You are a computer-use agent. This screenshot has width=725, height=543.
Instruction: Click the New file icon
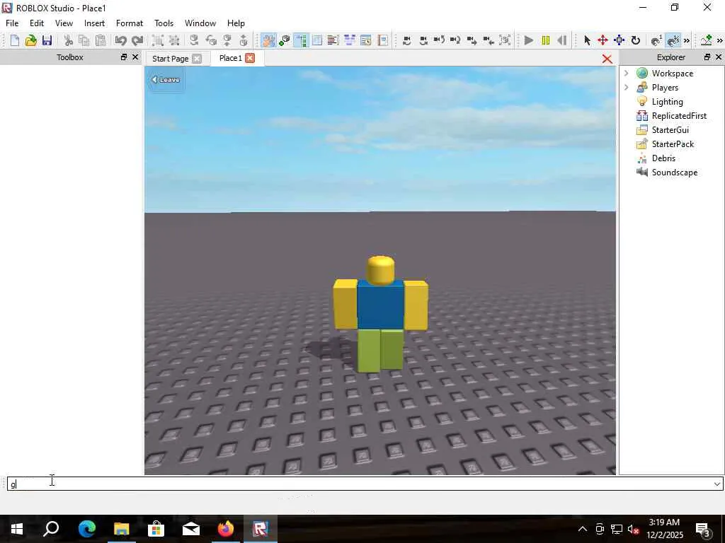pos(14,40)
